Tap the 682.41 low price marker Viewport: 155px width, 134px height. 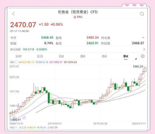(17, 120)
